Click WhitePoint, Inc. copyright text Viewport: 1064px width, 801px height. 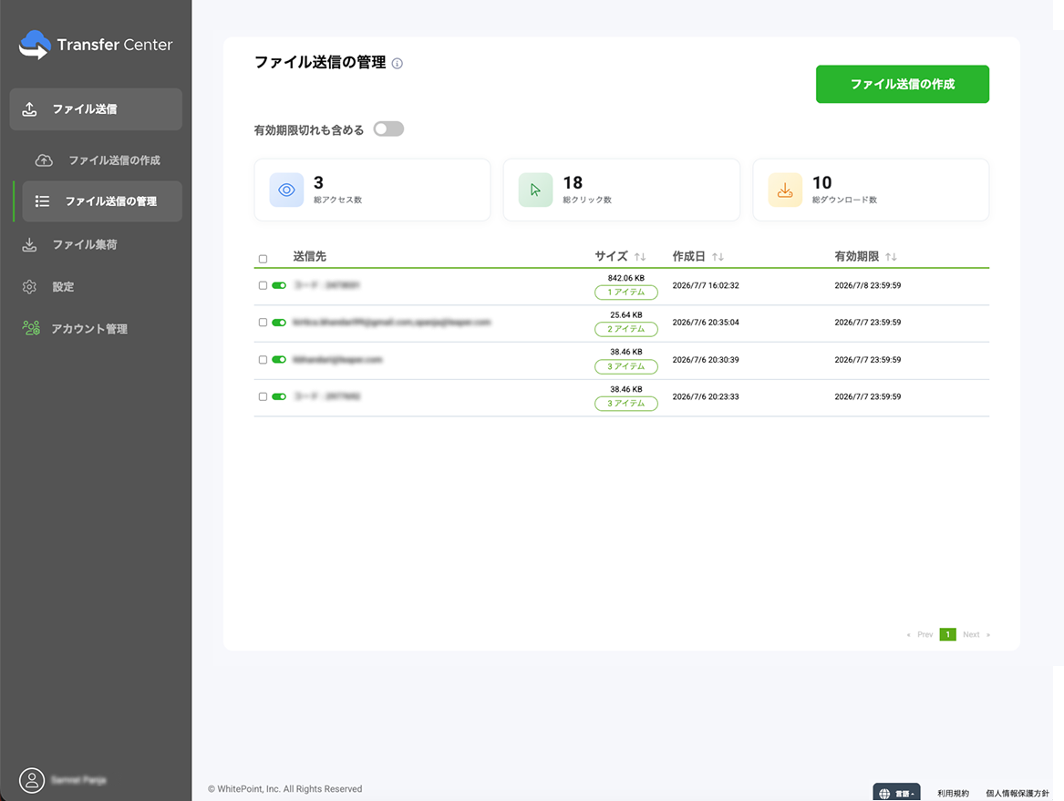285,789
